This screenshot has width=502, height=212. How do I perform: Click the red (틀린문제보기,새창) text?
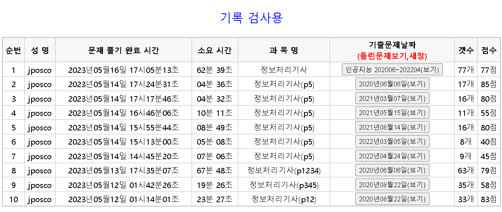[392, 56]
